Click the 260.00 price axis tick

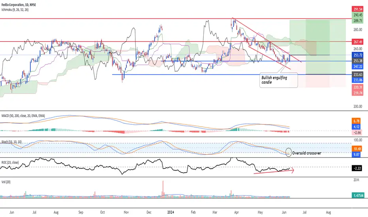point(358,49)
